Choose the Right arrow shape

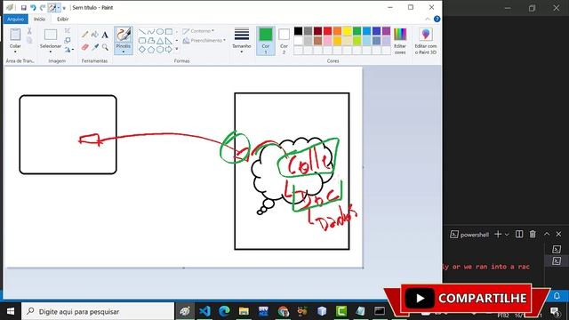[x=169, y=50]
